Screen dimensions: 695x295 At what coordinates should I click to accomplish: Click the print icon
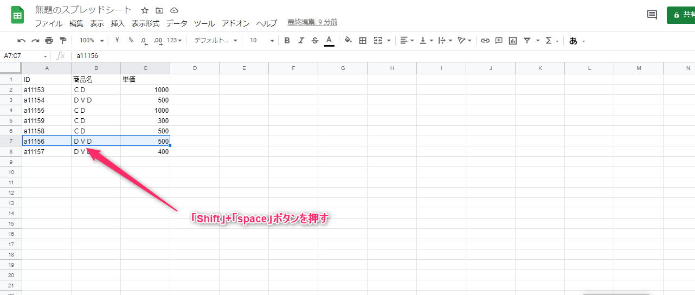click(x=49, y=40)
